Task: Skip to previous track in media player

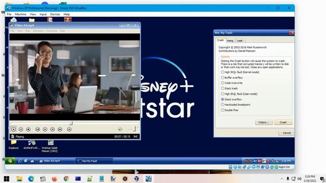Action: click(37, 129)
